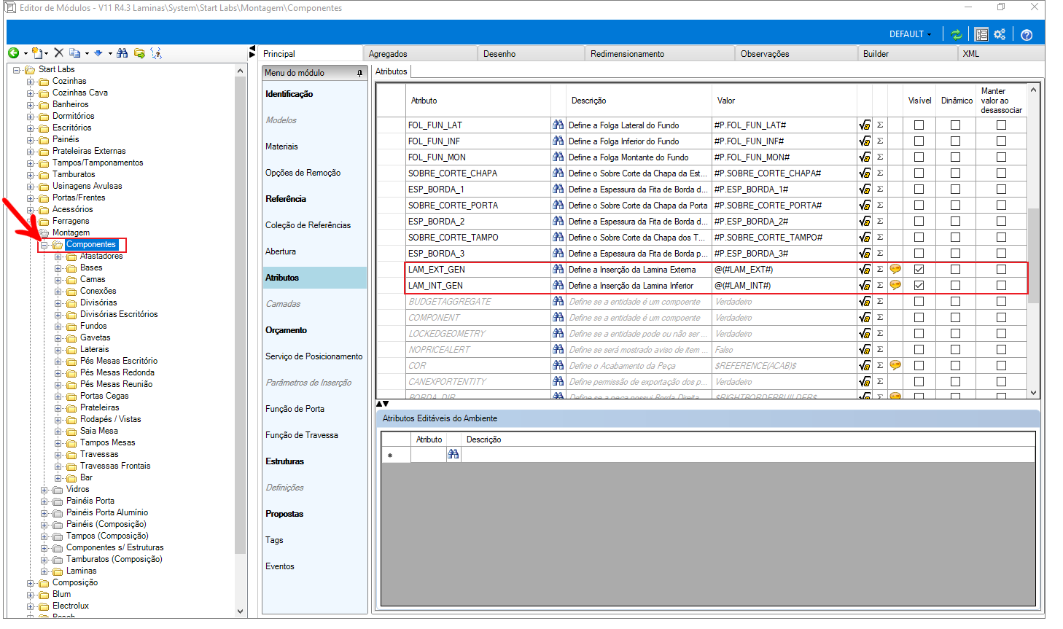Screen dimensions: 1063x629
Task: Click the green refresh arrows icon
Action: (957, 34)
